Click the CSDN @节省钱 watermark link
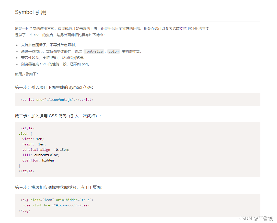 click(256, 219)
